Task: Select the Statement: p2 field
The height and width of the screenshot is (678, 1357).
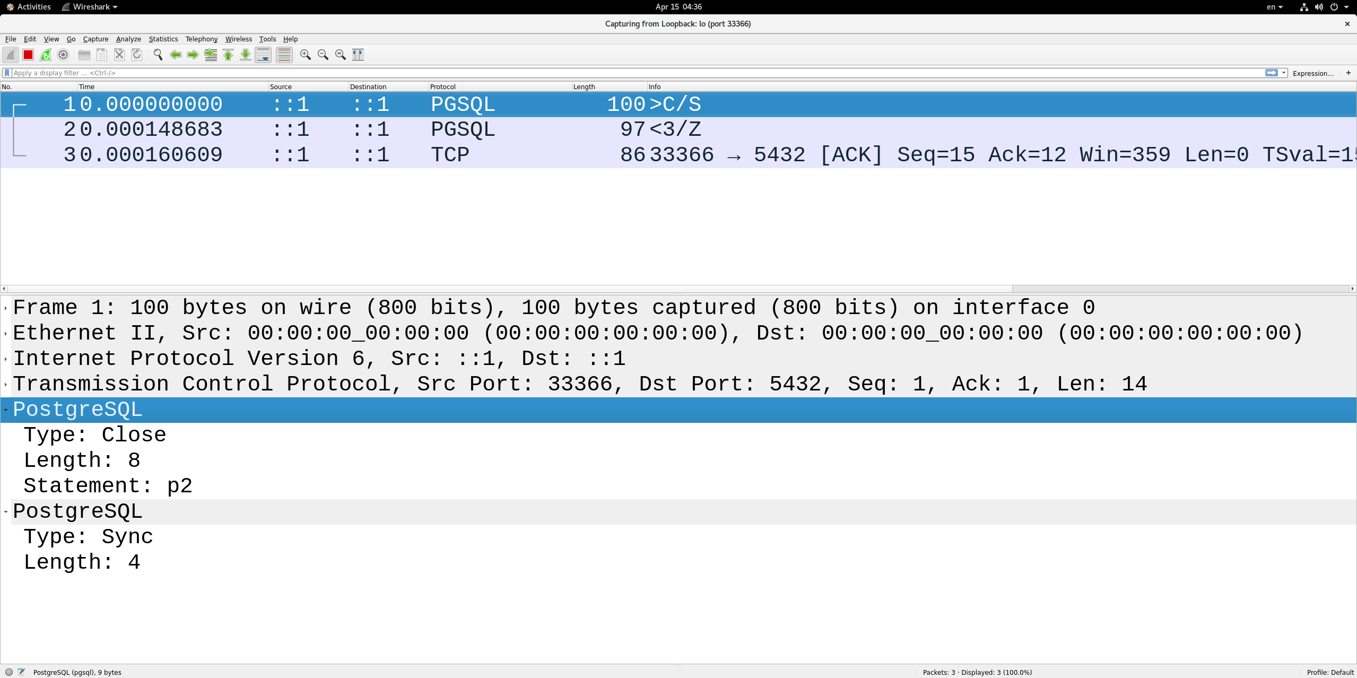Action: [x=108, y=486]
